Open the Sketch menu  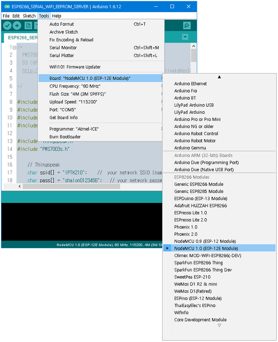pyautogui.click(x=29, y=16)
